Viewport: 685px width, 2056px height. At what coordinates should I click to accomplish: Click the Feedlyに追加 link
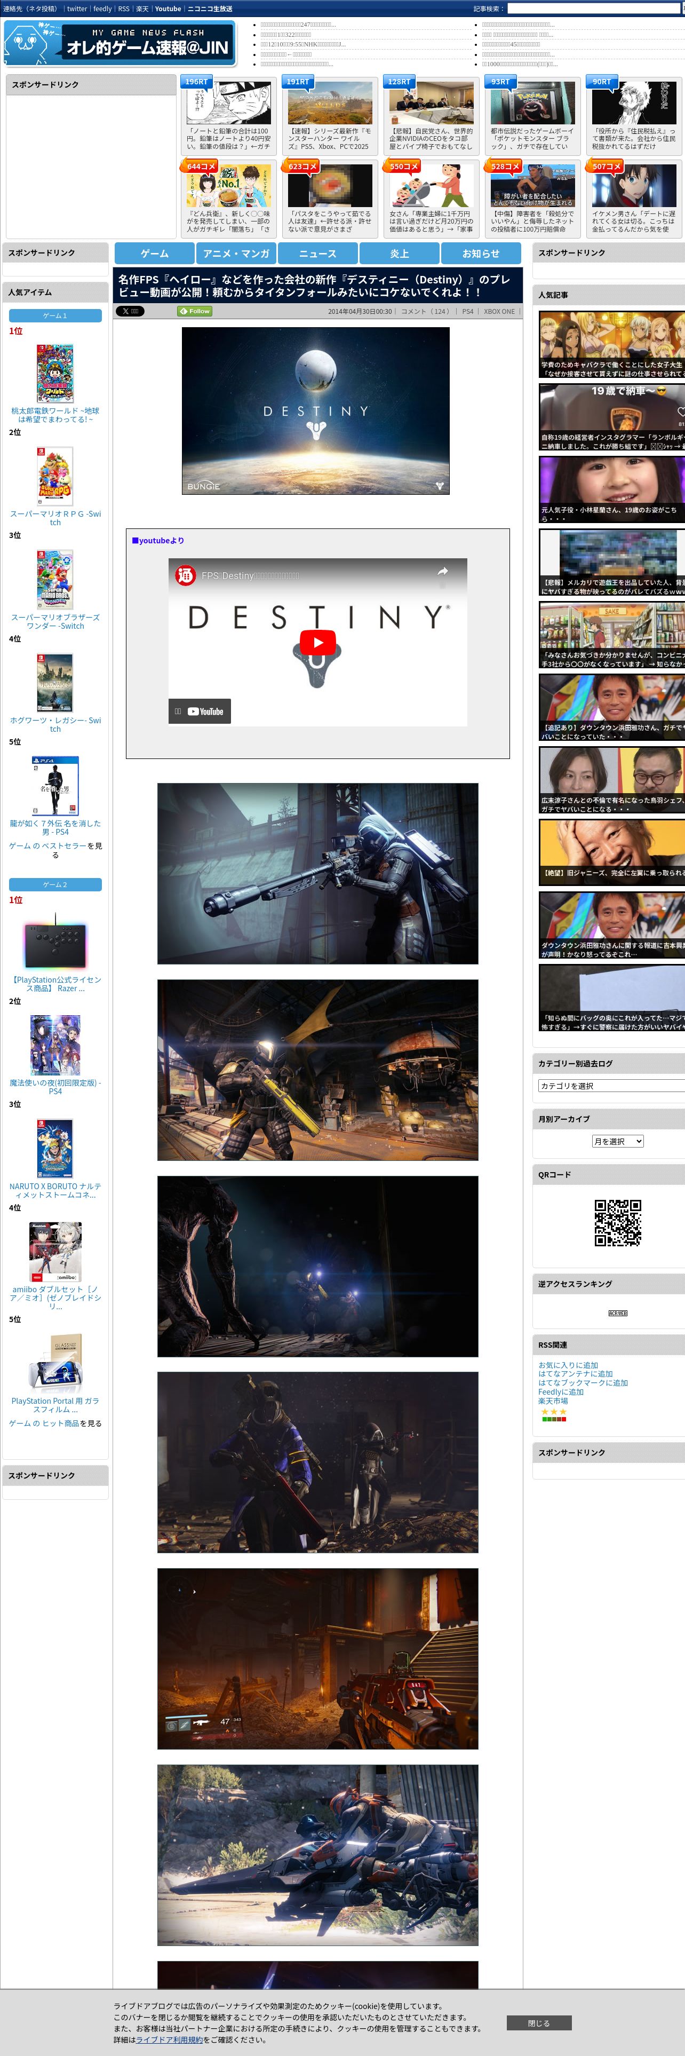[x=561, y=1391]
